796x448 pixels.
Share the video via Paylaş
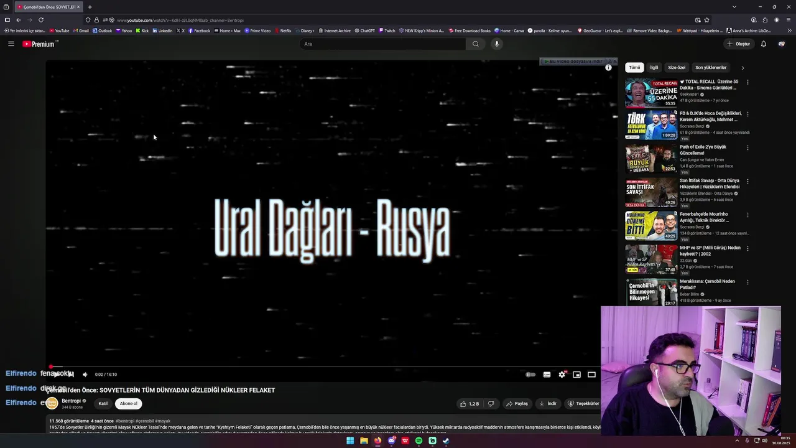[517, 404]
